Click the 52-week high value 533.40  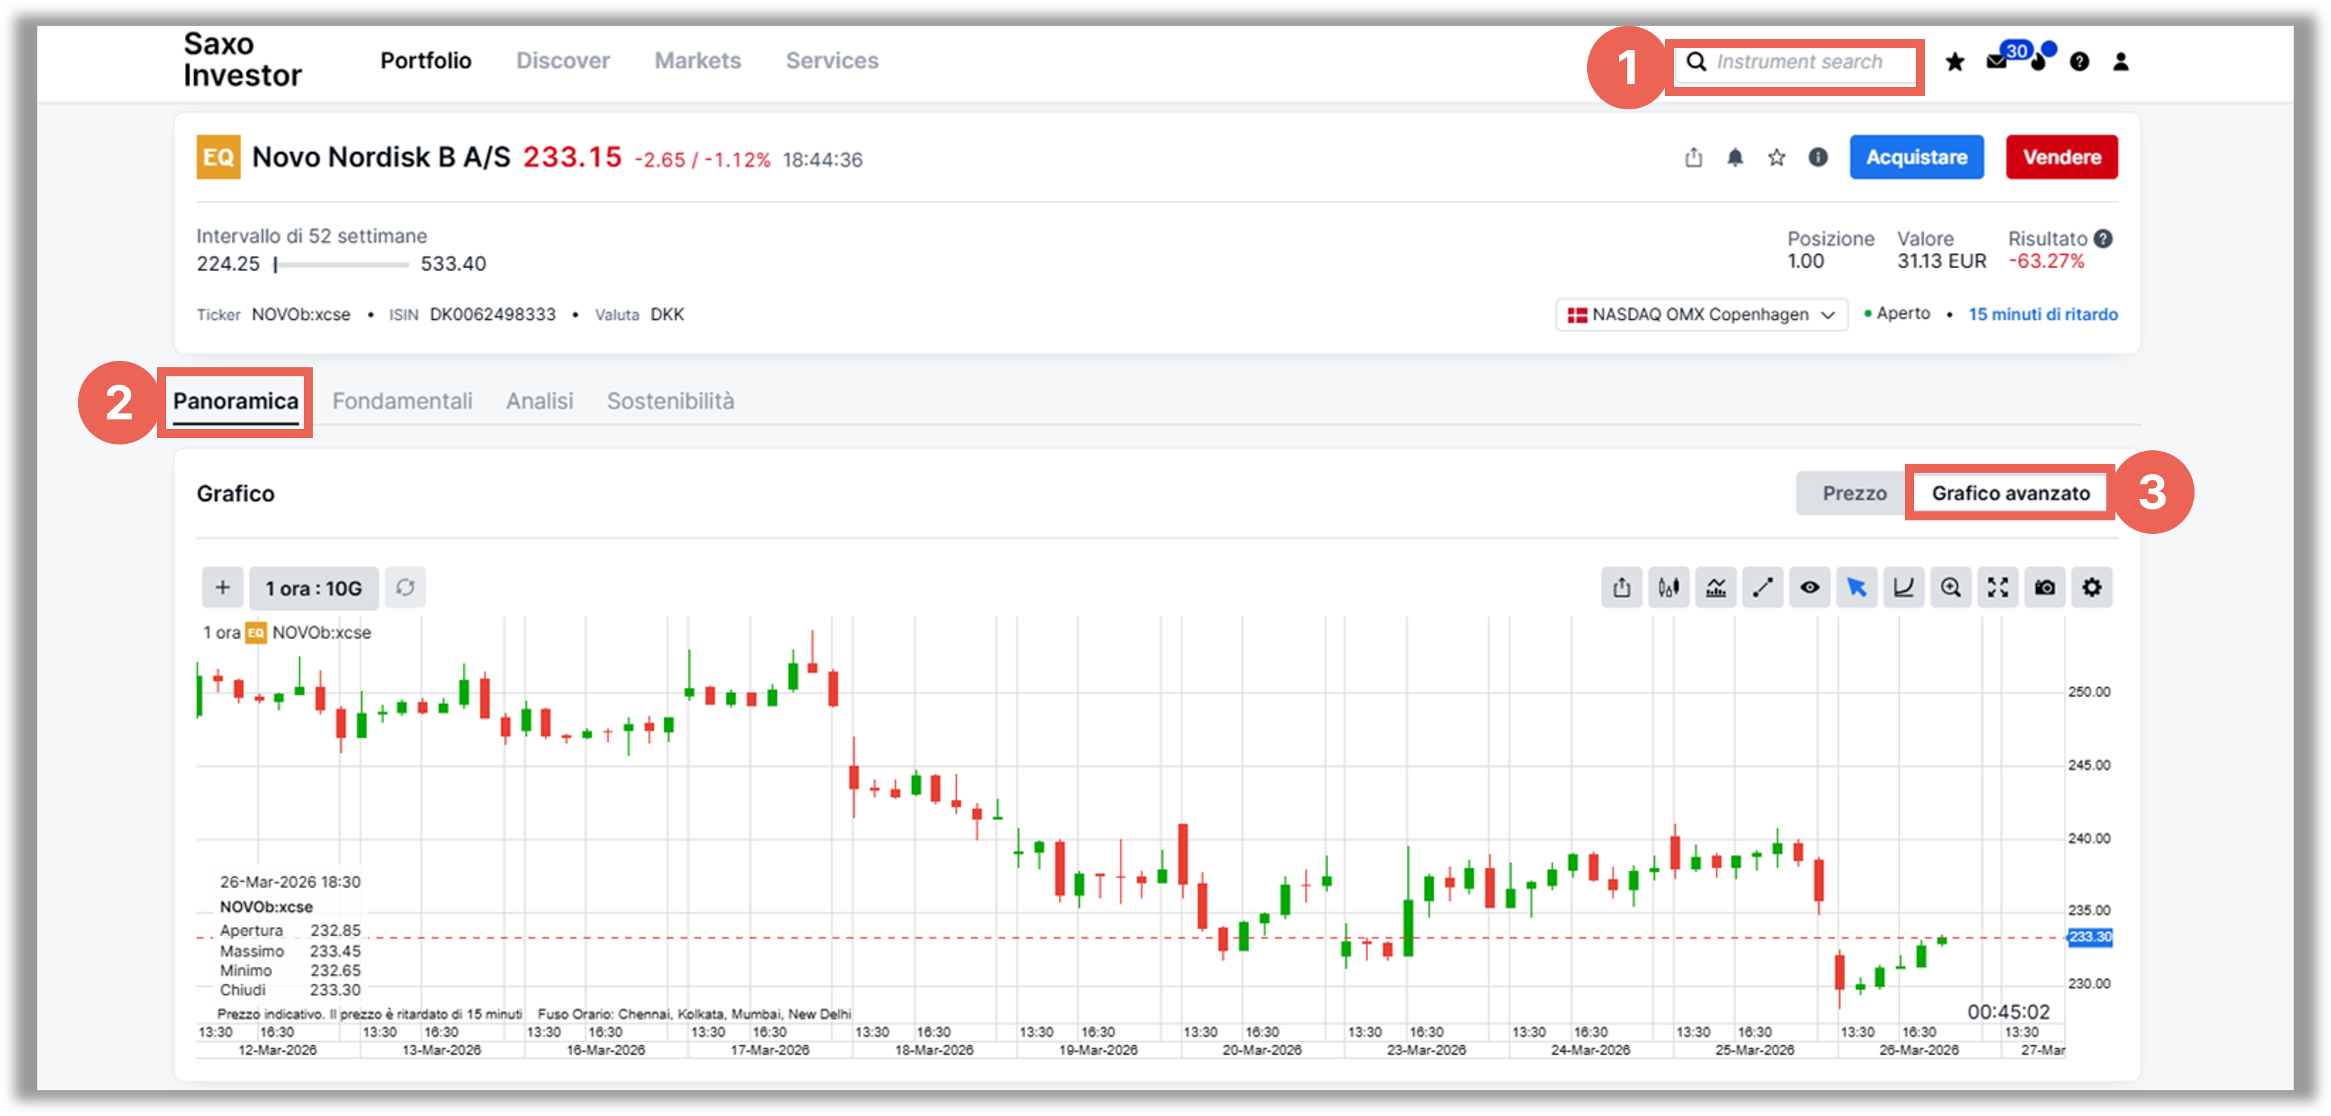(453, 264)
